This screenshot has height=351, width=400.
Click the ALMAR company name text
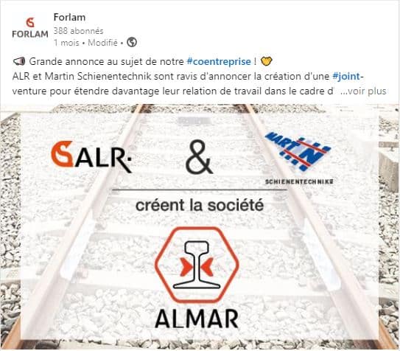tap(197, 319)
